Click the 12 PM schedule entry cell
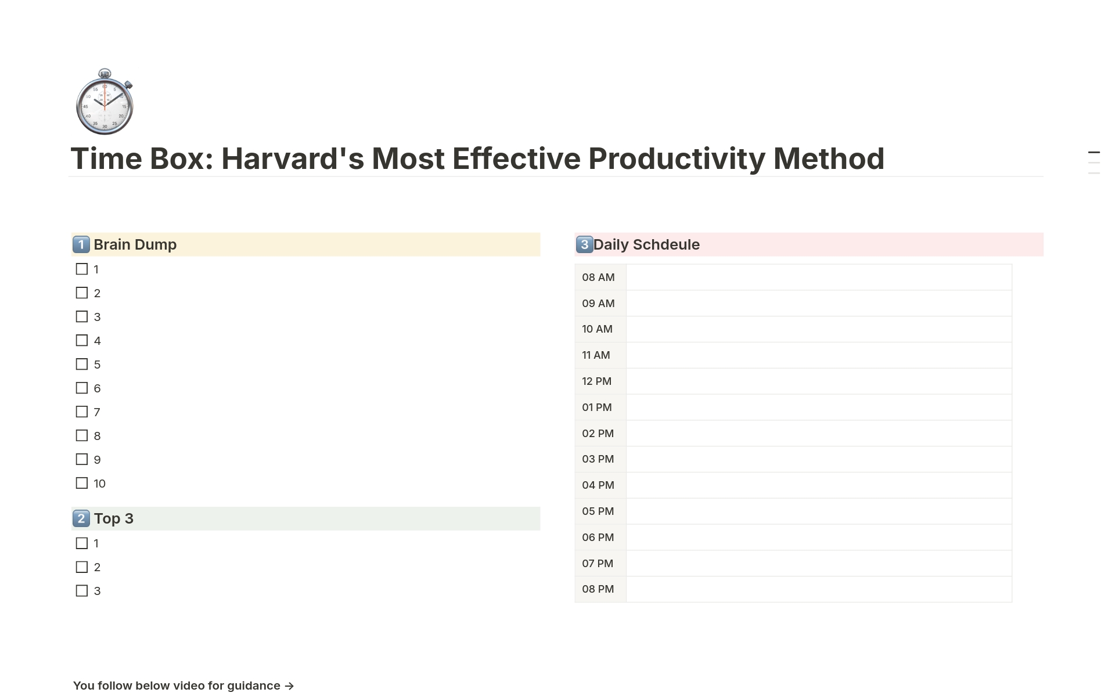Screen dimensions: 1115x696 coord(819,381)
